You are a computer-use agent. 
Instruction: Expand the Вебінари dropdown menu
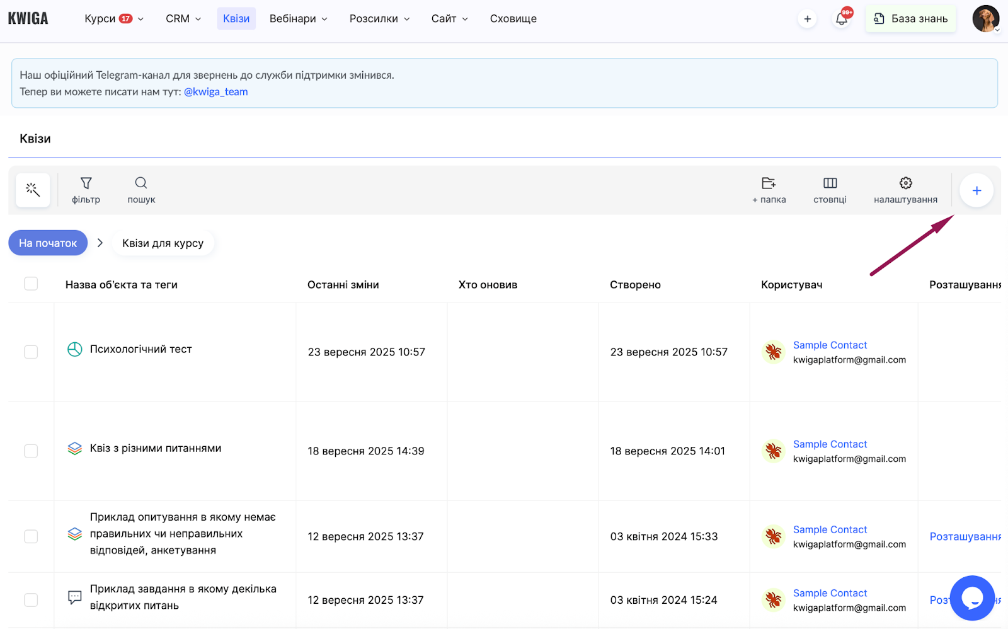coord(299,19)
